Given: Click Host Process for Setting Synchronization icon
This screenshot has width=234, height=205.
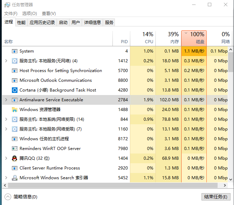Looking at the screenshot, I should point(14,71).
